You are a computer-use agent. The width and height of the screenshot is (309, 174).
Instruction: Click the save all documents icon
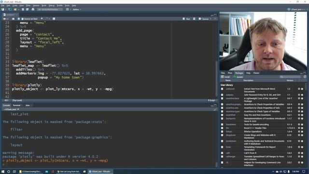coord(28,9)
